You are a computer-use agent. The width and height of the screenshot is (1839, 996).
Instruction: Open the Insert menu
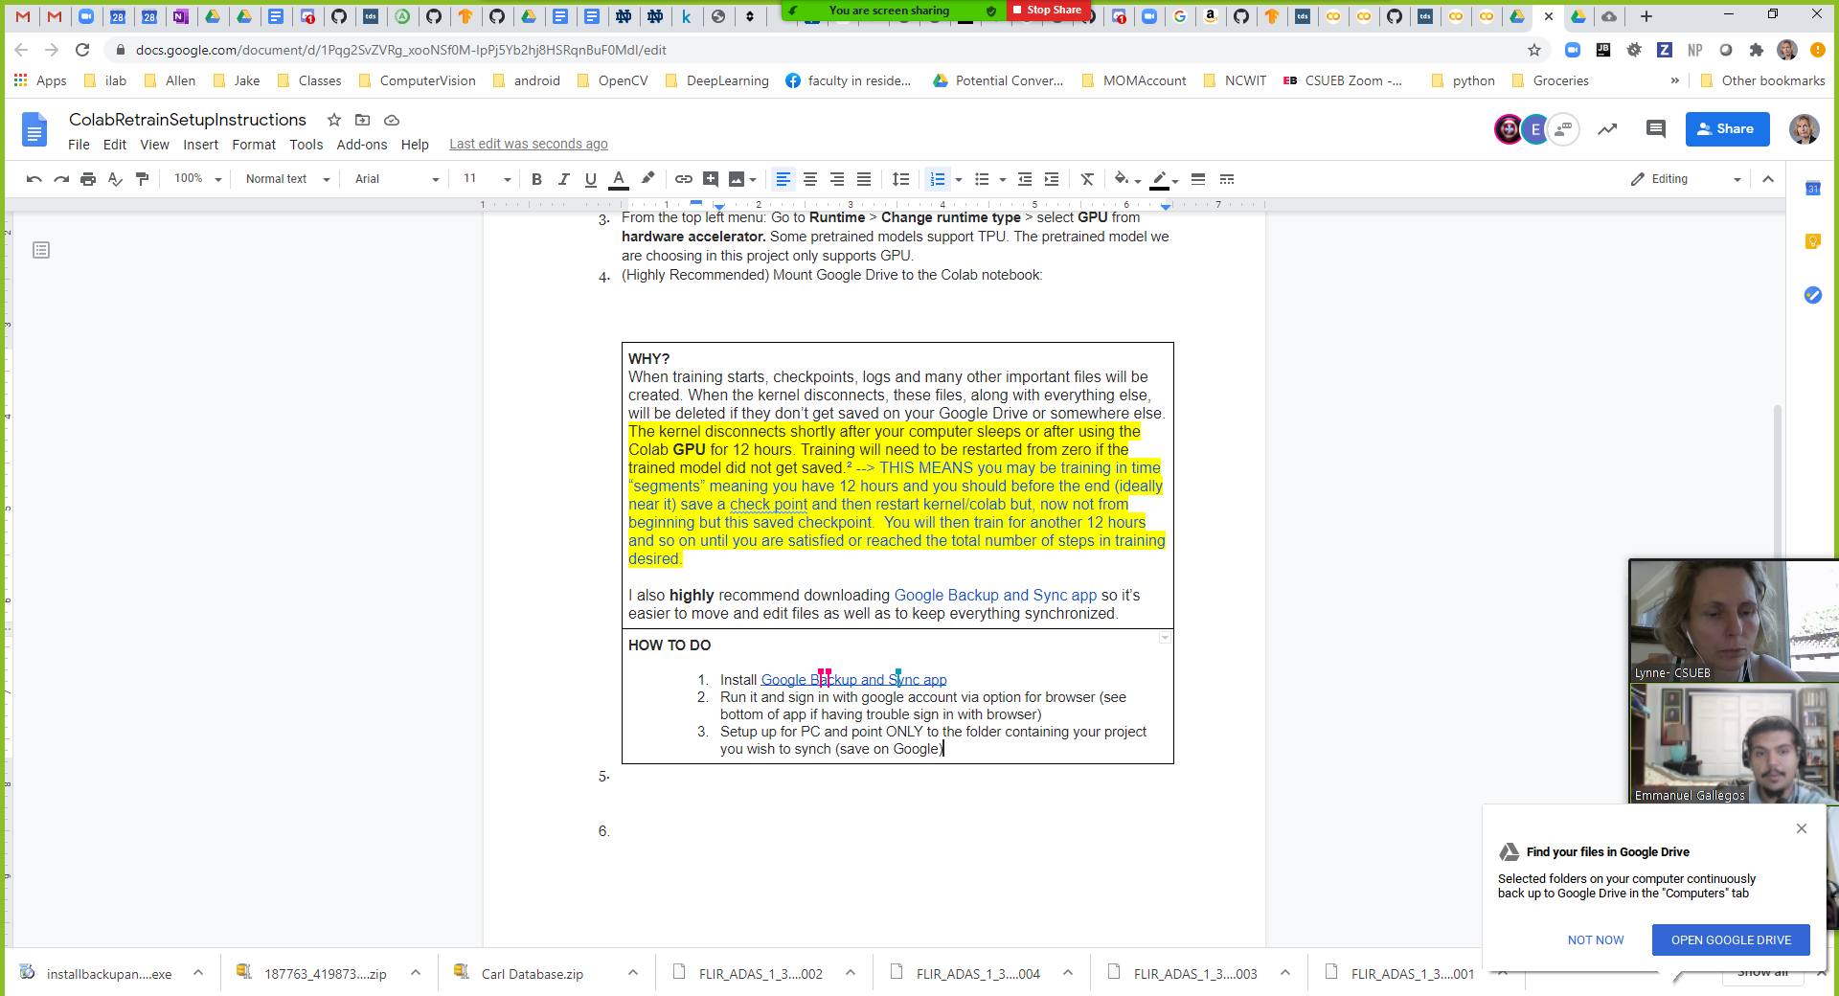coord(200,145)
